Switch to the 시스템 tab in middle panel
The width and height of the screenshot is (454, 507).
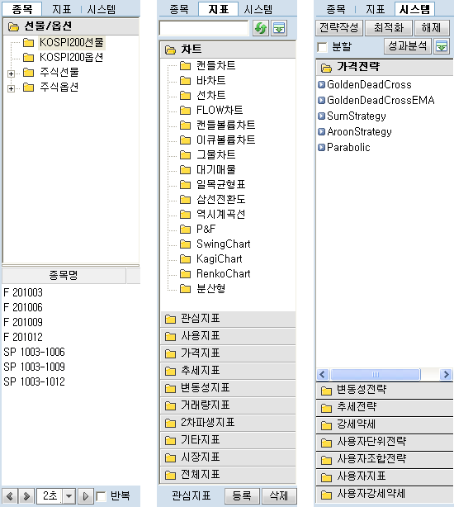258,9
